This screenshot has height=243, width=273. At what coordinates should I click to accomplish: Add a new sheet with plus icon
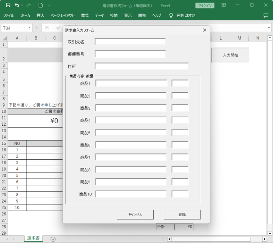[x=53, y=239]
